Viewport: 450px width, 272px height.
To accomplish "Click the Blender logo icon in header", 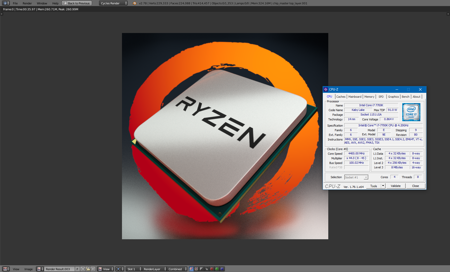I will point(134,3).
